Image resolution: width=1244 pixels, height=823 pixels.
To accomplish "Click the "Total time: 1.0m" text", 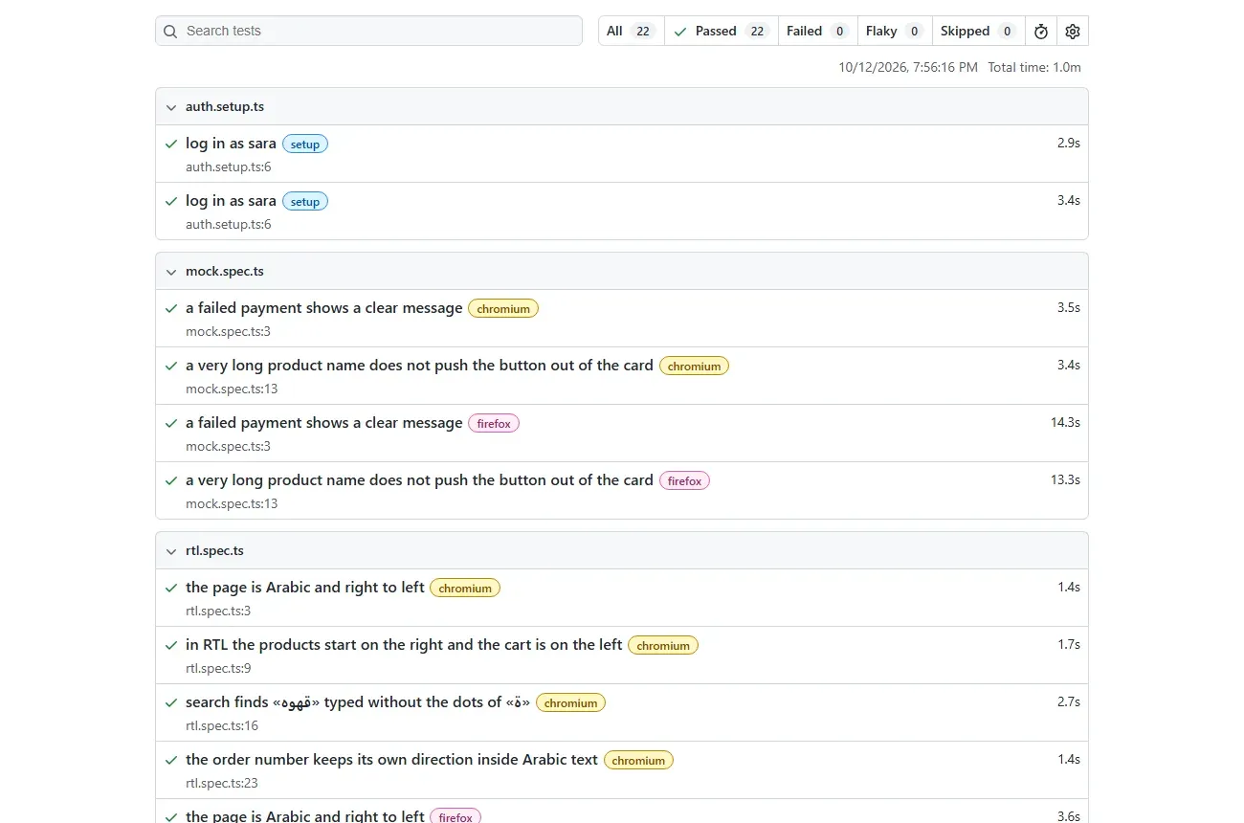I will click(x=1034, y=68).
